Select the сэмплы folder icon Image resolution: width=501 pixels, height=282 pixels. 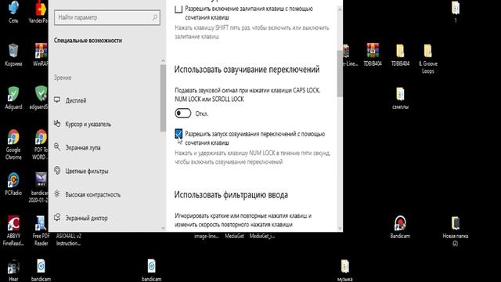pyautogui.click(x=400, y=97)
